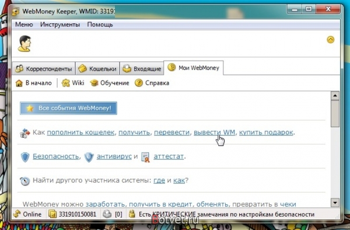Click the scrollbar up arrow
350x230 pixels.
(x=335, y=96)
